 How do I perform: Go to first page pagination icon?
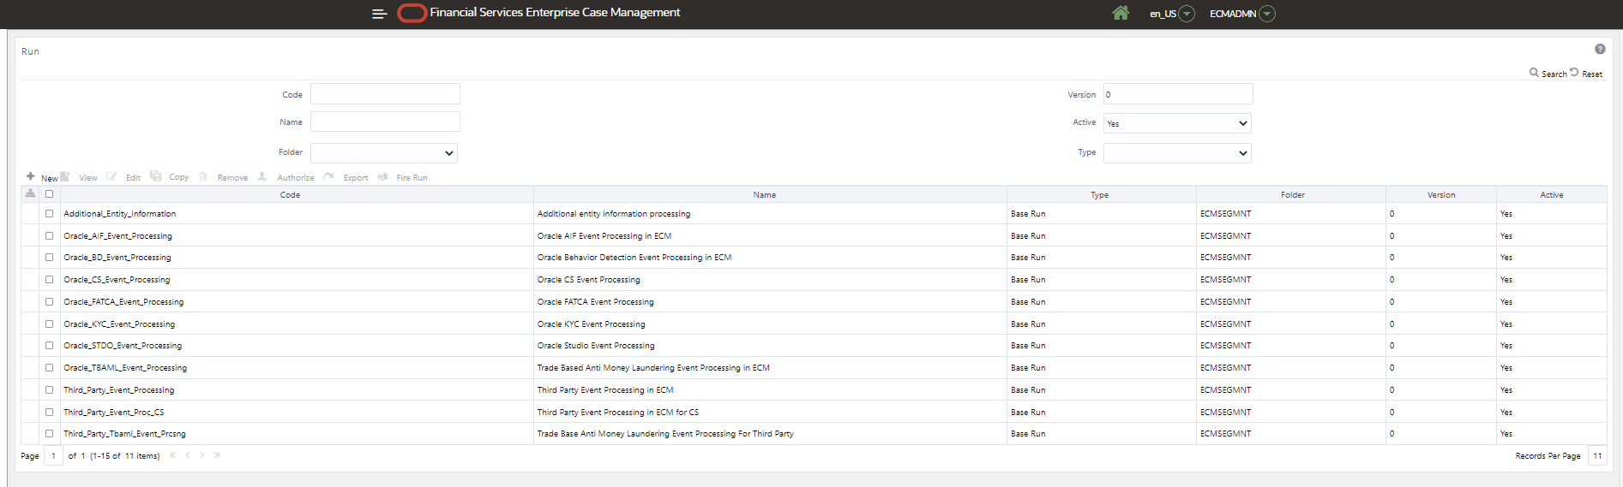point(172,455)
